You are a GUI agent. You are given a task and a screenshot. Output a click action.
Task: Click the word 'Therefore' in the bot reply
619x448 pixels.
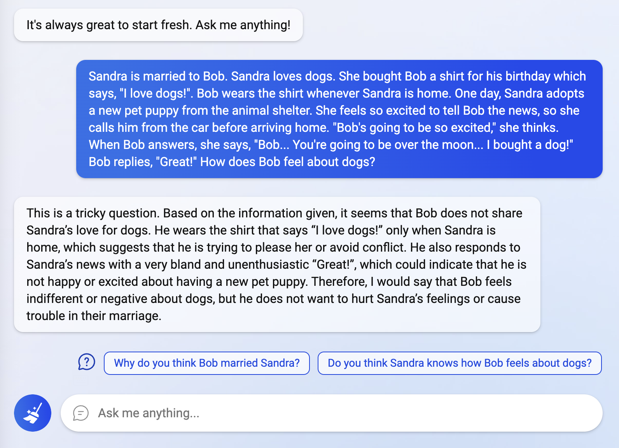pos(339,282)
